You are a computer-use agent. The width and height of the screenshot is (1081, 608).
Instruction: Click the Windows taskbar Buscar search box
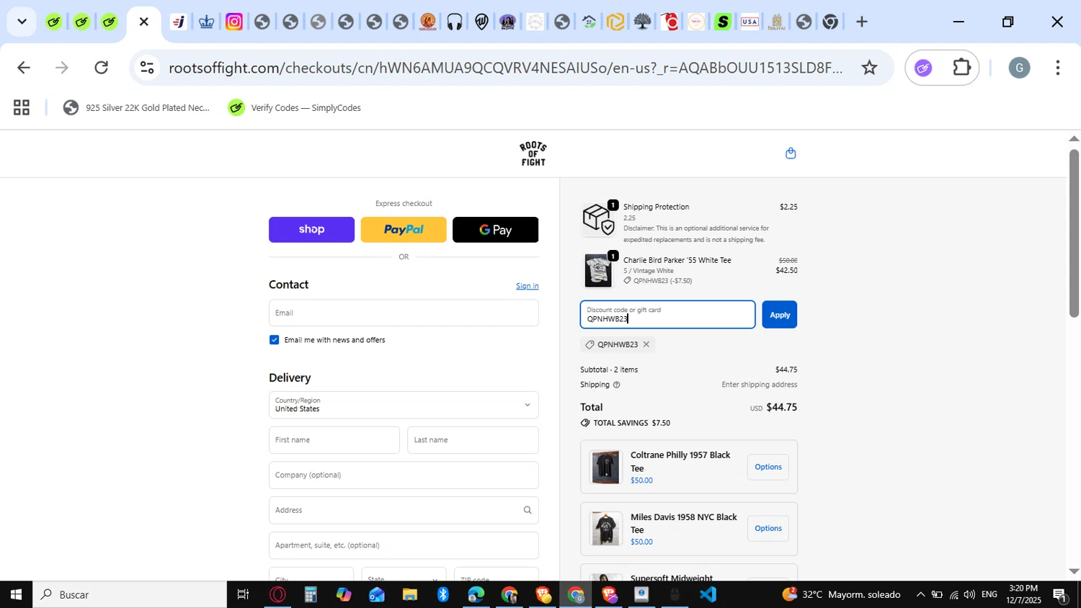[130, 594]
